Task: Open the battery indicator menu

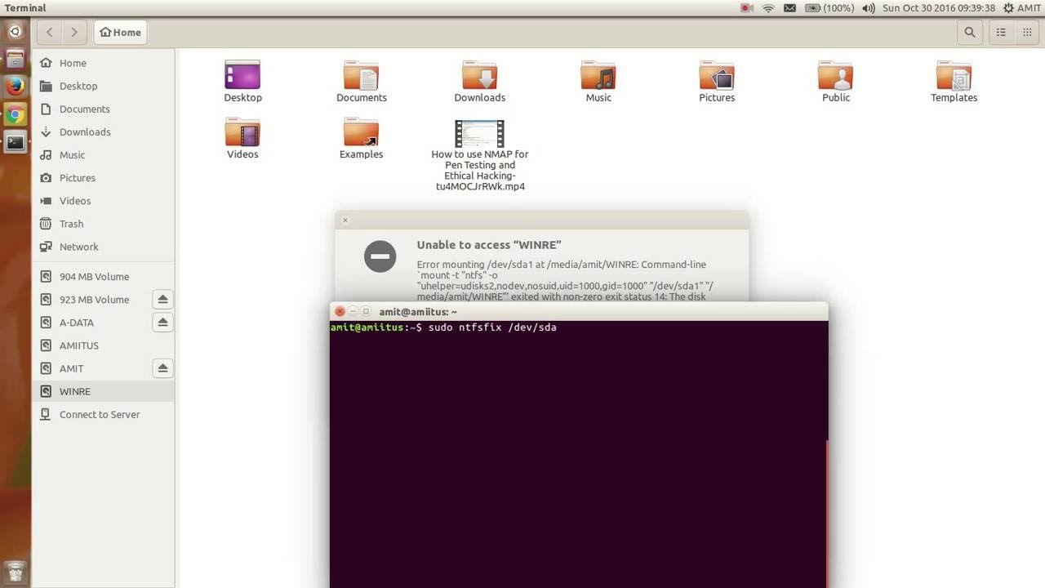Action: tap(829, 8)
